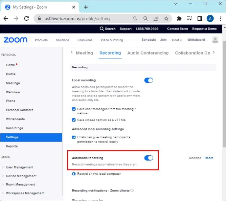Select Settings in sidebar
This screenshot has width=226, height=201.
[31, 137]
